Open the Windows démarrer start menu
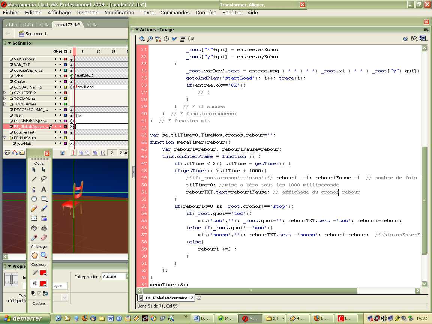This screenshot has width=432, height=324. [x=25, y=318]
